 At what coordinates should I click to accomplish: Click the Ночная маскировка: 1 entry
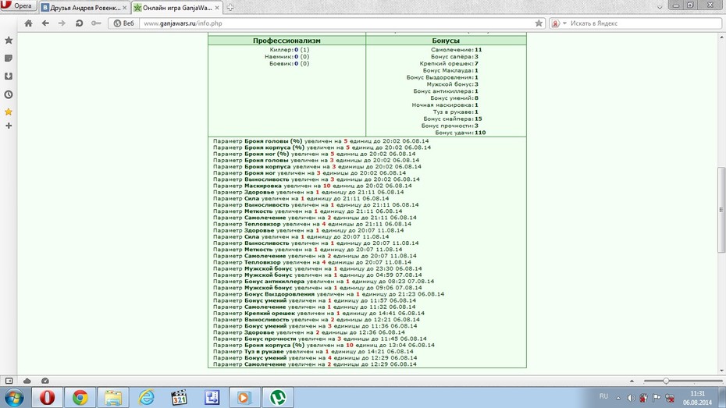click(445, 105)
